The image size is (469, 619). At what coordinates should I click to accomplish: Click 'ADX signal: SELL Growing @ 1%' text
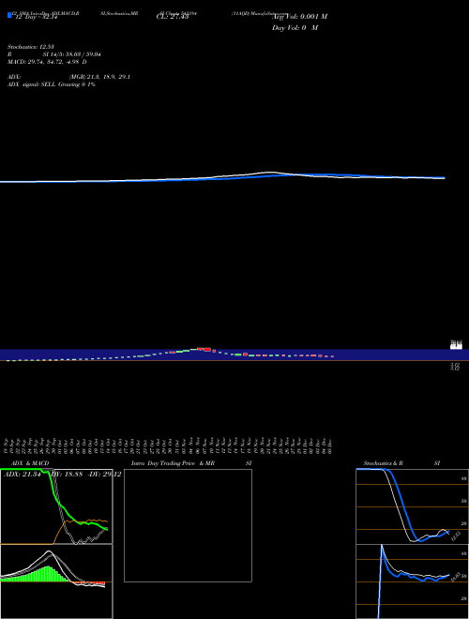(x=52, y=84)
